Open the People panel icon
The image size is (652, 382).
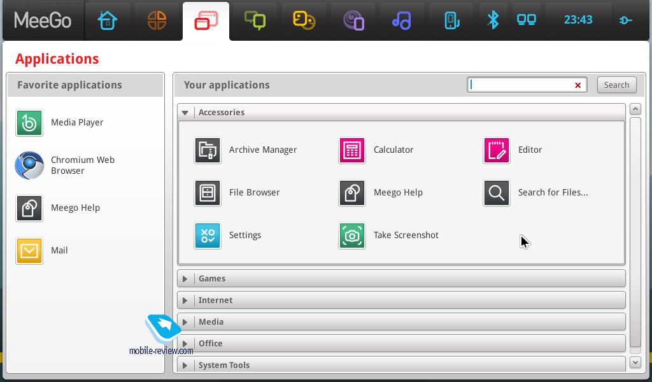click(x=304, y=20)
